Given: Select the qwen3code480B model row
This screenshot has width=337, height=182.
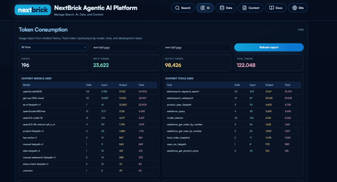Looking at the screenshot, I should coord(89,91).
